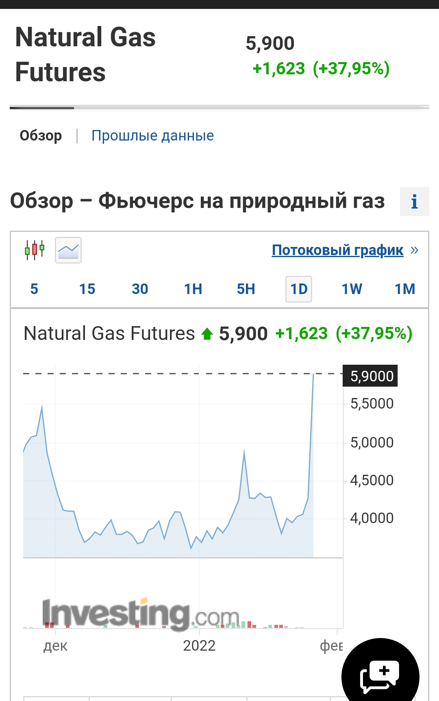Click the double chevron after Потоковый график
Viewport: 439px width, 701px height.
point(414,250)
